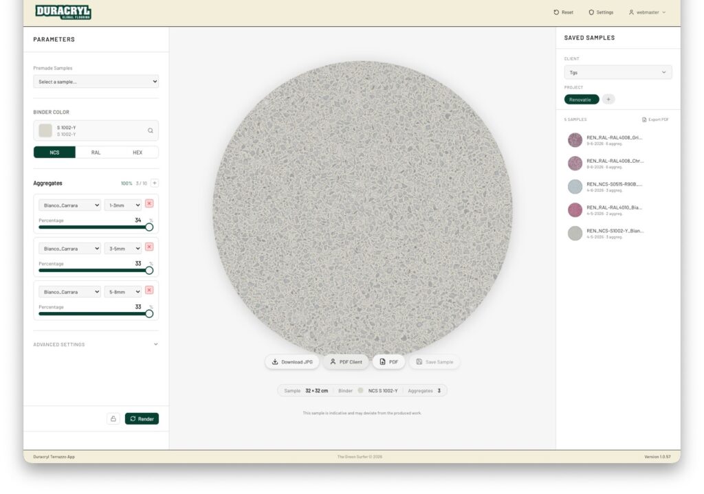The width and height of the screenshot is (704, 494).
Task: Click the "32 × 32 cm" sample size text
Action: [x=316, y=391]
